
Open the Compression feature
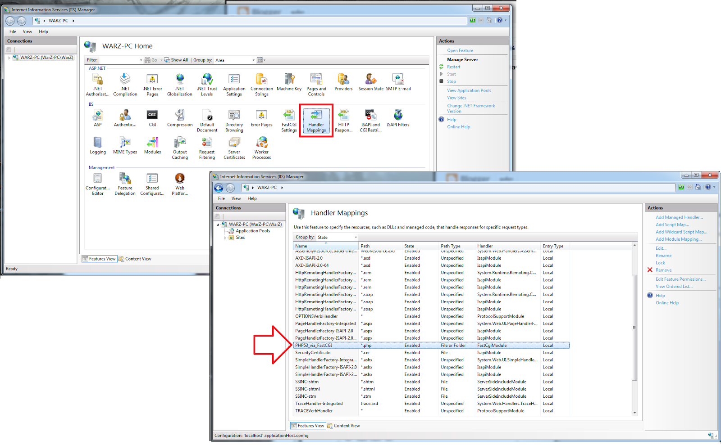(x=180, y=118)
